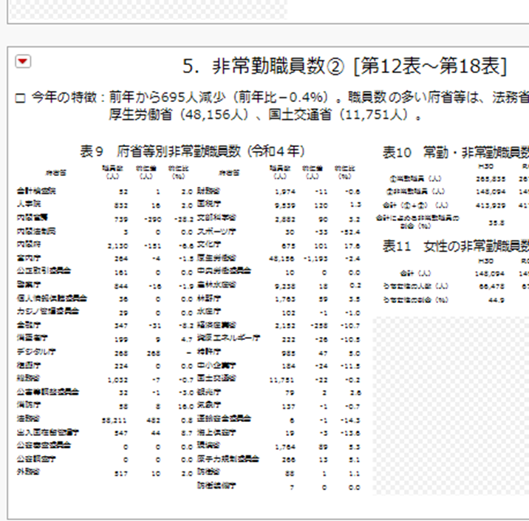
Task: Select the 復興庁 row label
Action: [x=29, y=365]
